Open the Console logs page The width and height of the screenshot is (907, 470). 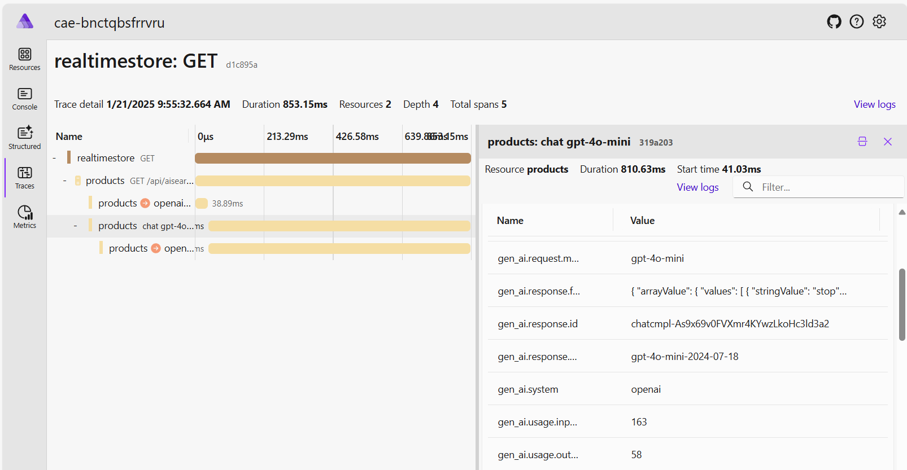(24, 99)
